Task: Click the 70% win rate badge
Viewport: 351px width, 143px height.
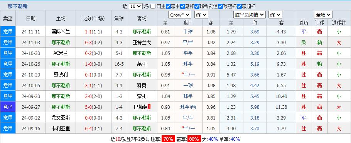Action: 168,139
